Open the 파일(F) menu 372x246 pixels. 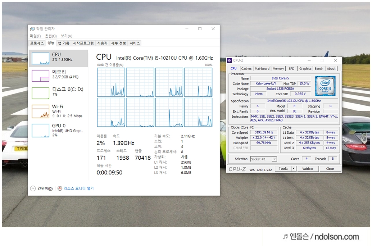pyautogui.click(x=35, y=36)
